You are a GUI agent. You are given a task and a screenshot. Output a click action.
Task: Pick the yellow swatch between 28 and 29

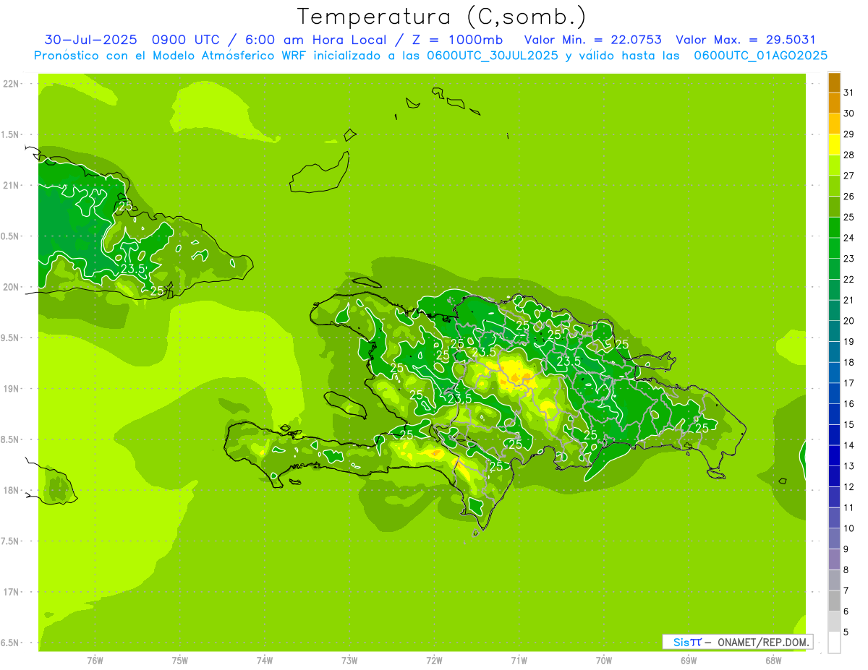click(x=834, y=145)
